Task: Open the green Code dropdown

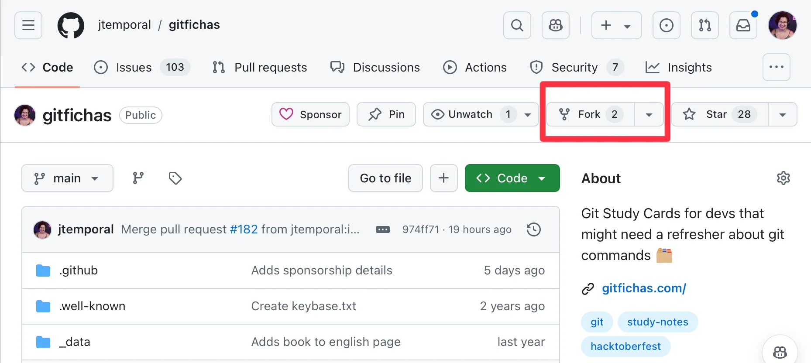Action: coord(512,178)
